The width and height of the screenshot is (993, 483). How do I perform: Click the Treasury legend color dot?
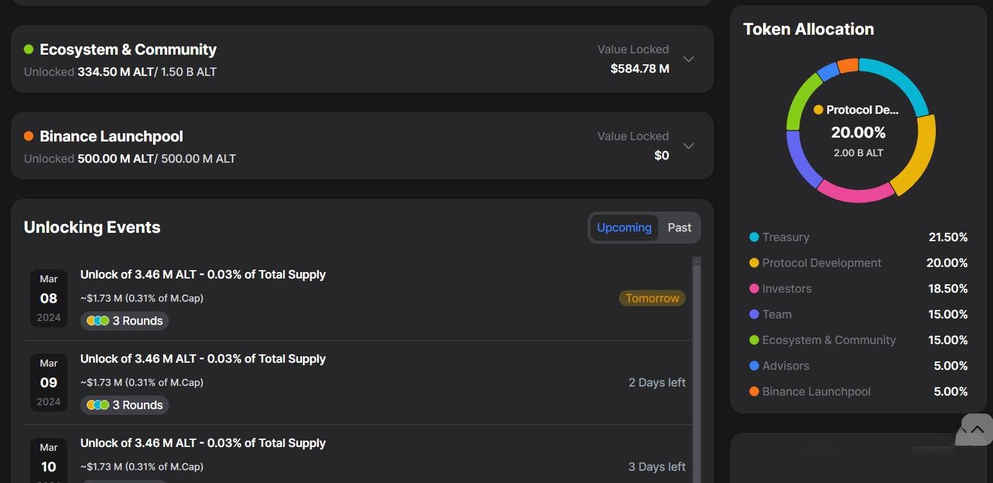pyautogui.click(x=754, y=237)
